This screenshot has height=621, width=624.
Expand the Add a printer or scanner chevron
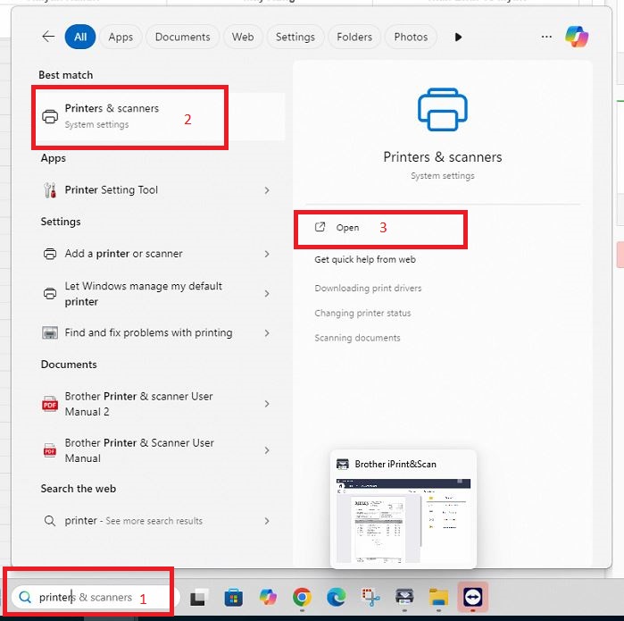tap(267, 254)
